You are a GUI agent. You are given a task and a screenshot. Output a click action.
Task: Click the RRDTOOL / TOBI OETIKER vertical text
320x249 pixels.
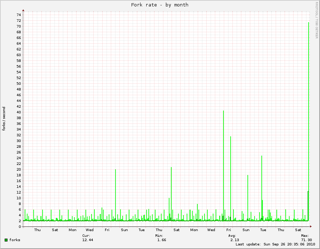pos(316,20)
